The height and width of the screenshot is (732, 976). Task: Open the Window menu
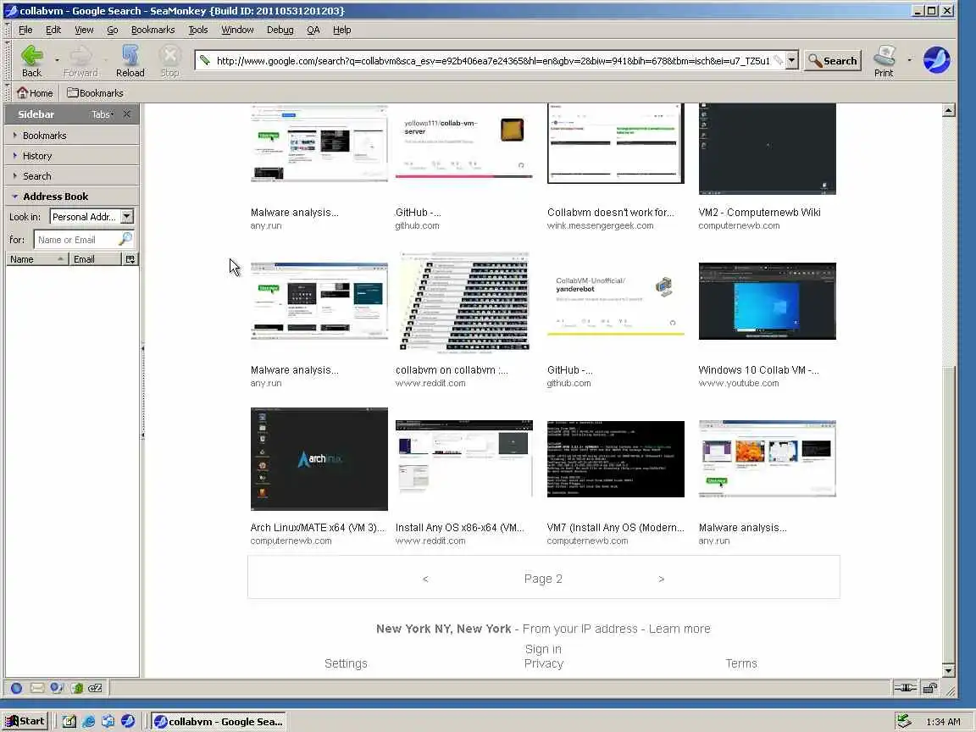[237, 30]
